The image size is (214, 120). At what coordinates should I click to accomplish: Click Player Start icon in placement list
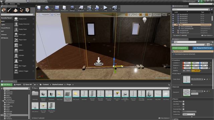(16, 40)
